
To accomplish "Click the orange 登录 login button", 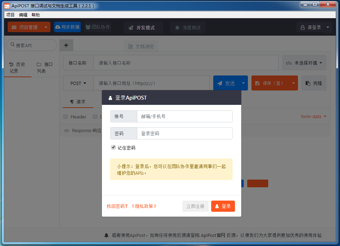I will (x=223, y=206).
